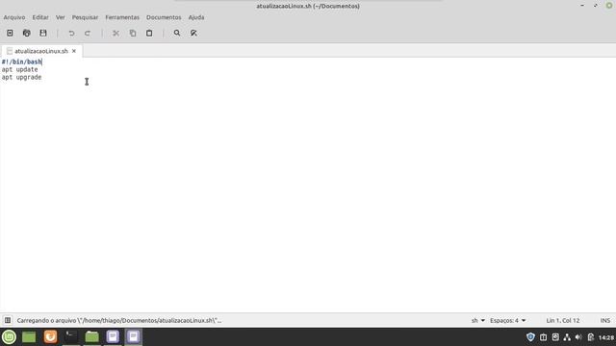Open find and replace icon
This screenshot has width=616, height=346.
[x=193, y=34]
